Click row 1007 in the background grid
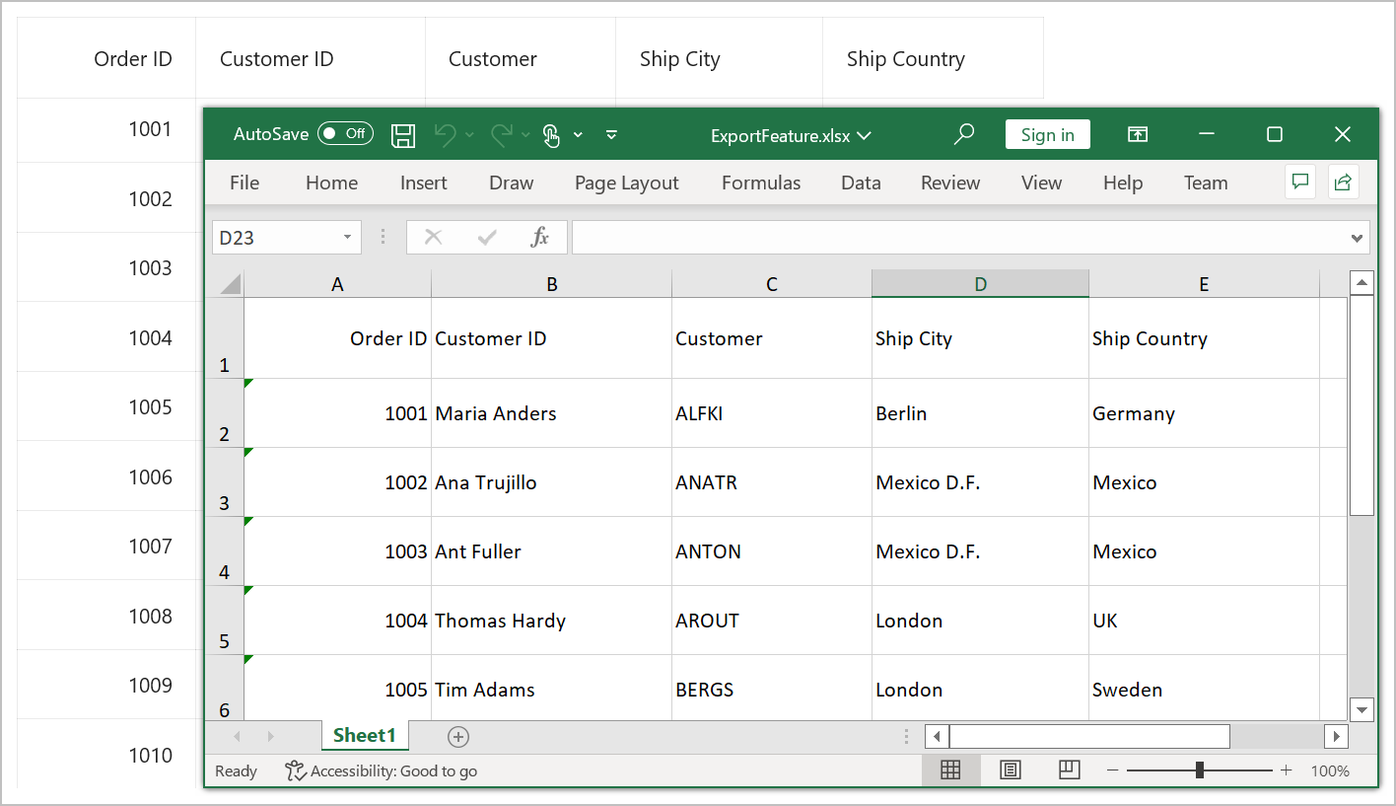 click(109, 546)
